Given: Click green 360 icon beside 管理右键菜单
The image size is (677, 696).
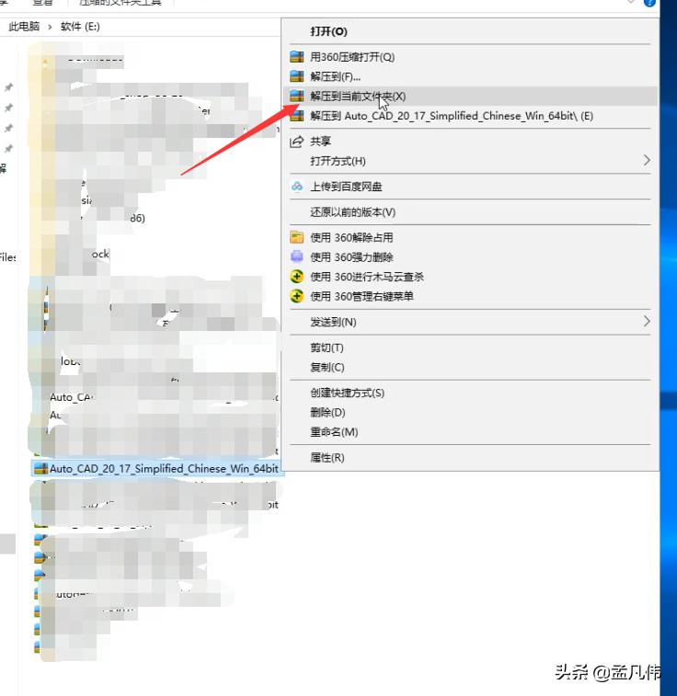Looking at the screenshot, I should [x=296, y=296].
